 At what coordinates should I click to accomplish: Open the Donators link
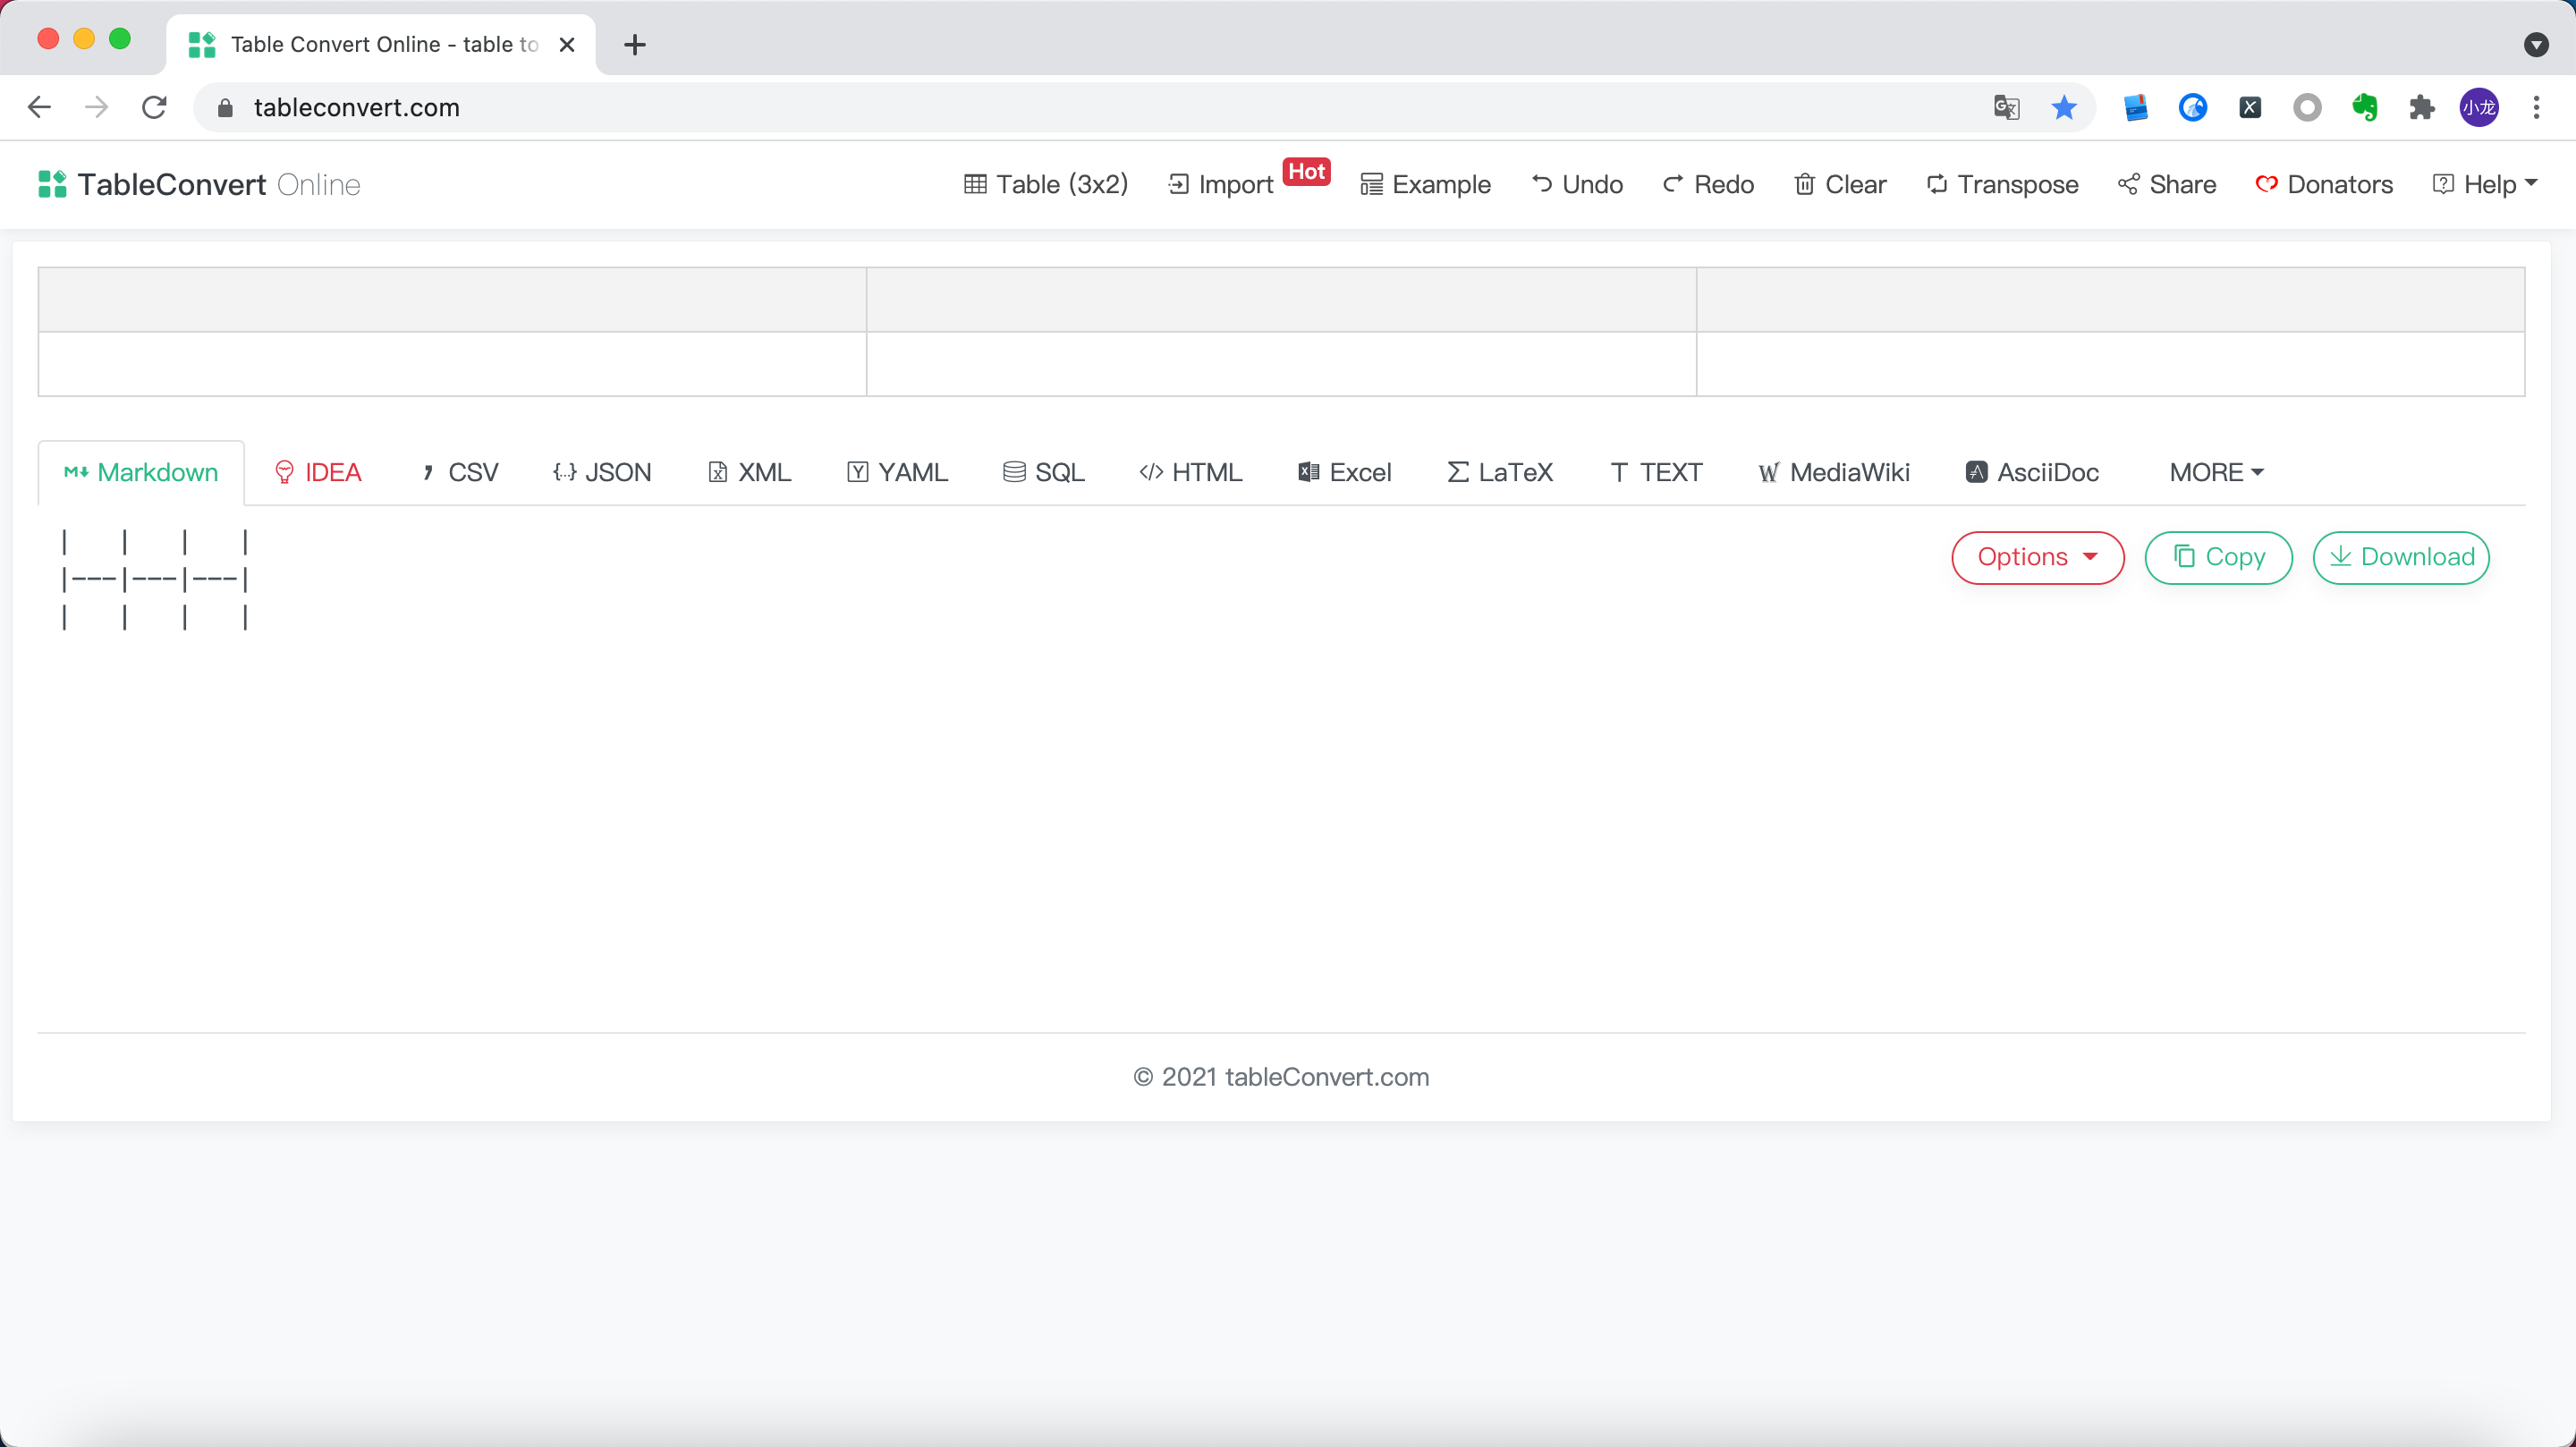(x=2324, y=184)
